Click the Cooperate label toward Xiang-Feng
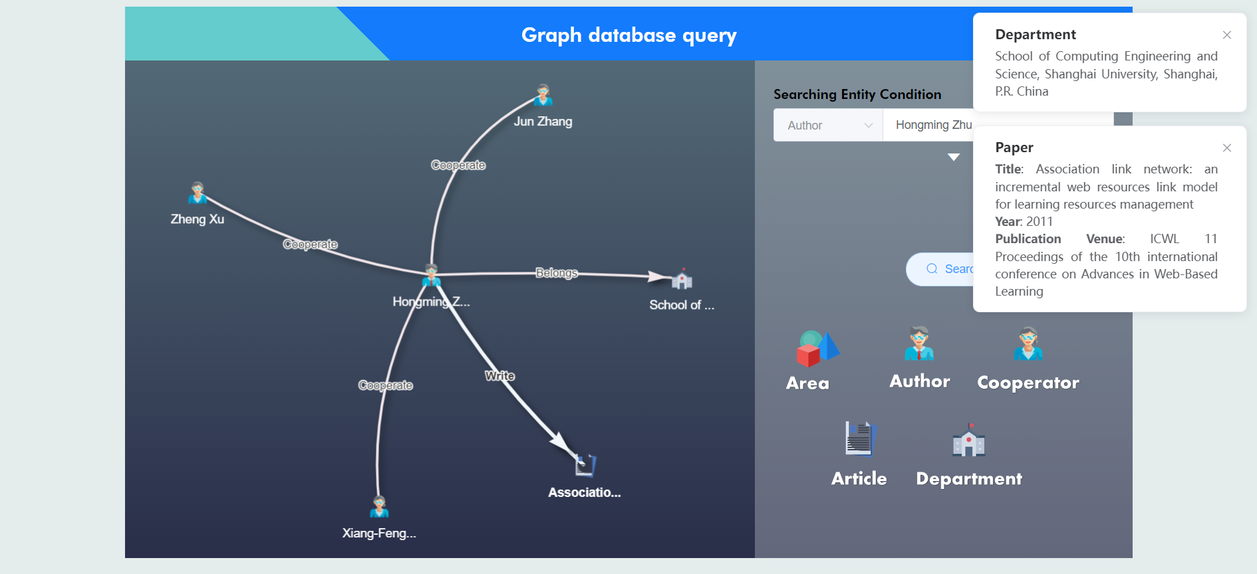 (386, 385)
